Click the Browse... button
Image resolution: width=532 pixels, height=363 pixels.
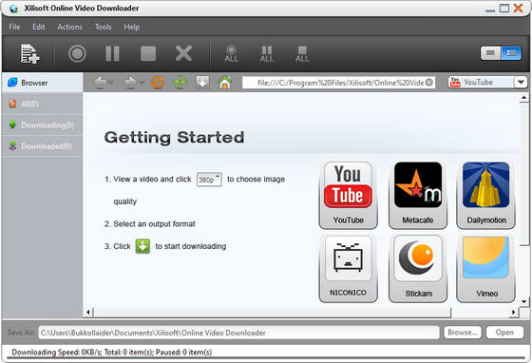point(462,333)
